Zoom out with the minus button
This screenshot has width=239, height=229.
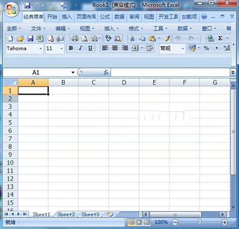tap(175, 222)
